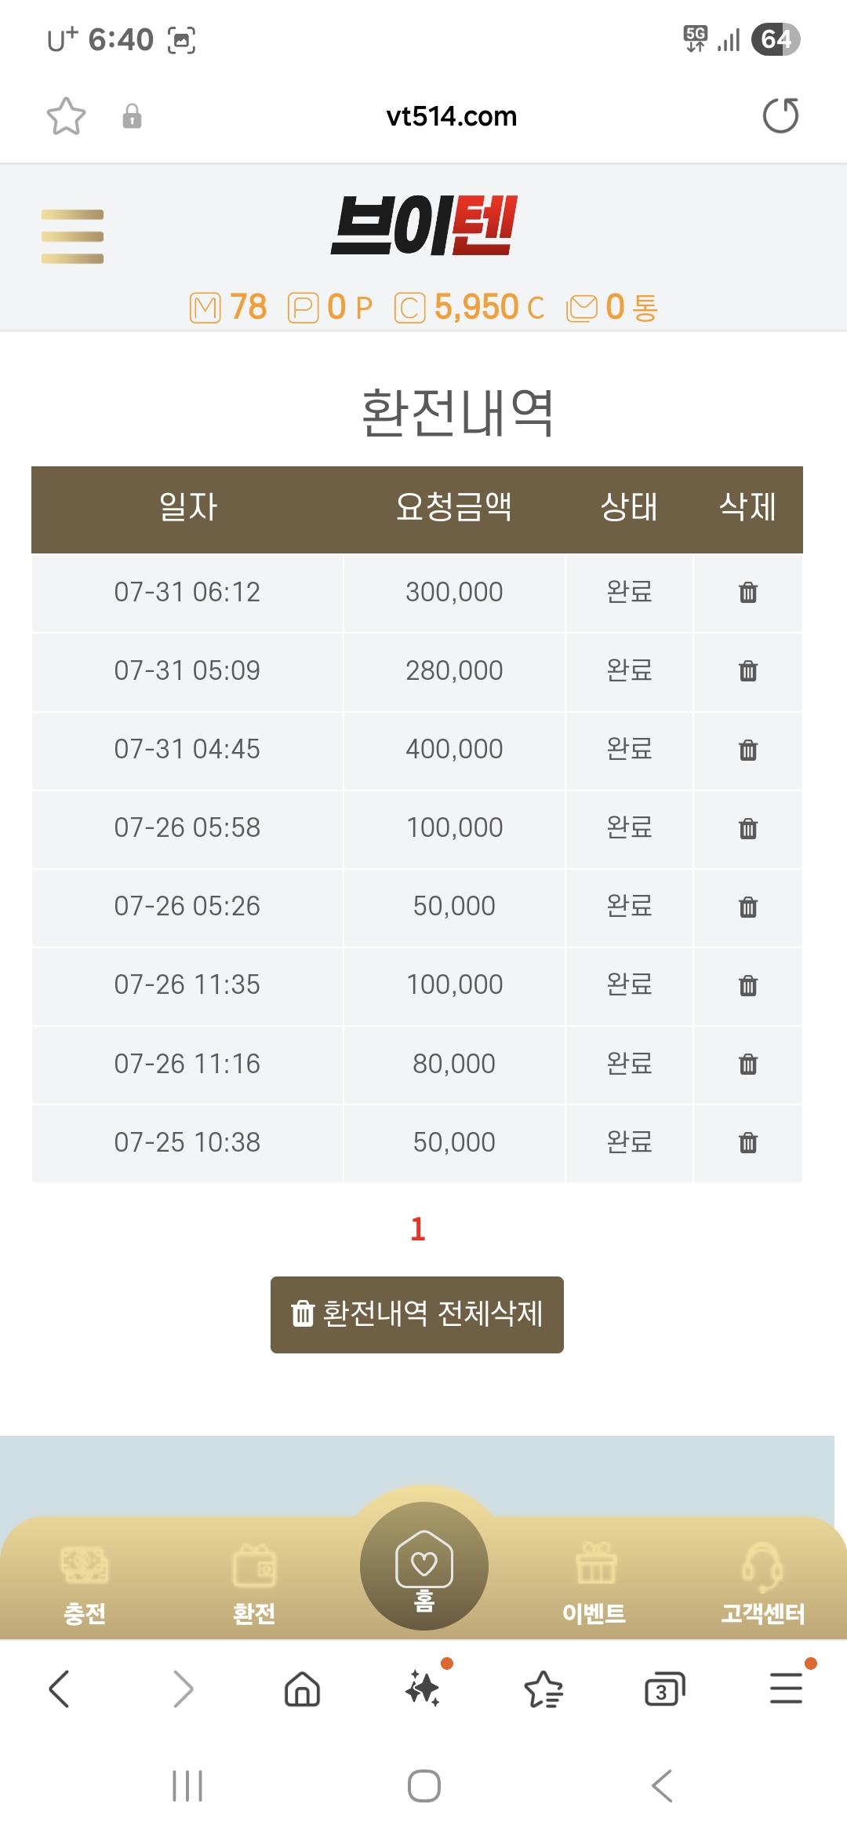
Task: Open the mail message counter icon
Action: tap(582, 308)
